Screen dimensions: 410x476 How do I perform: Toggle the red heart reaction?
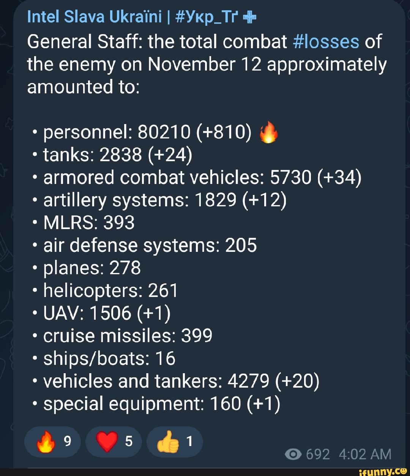[x=113, y=442]
